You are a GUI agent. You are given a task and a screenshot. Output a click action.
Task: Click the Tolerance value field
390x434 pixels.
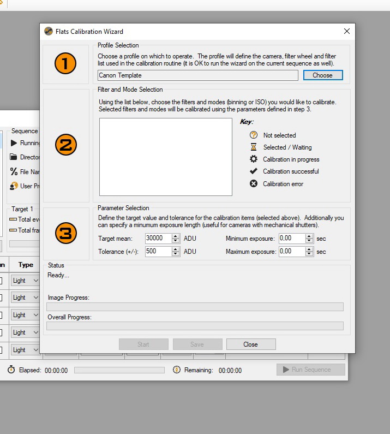click(158, 251)
